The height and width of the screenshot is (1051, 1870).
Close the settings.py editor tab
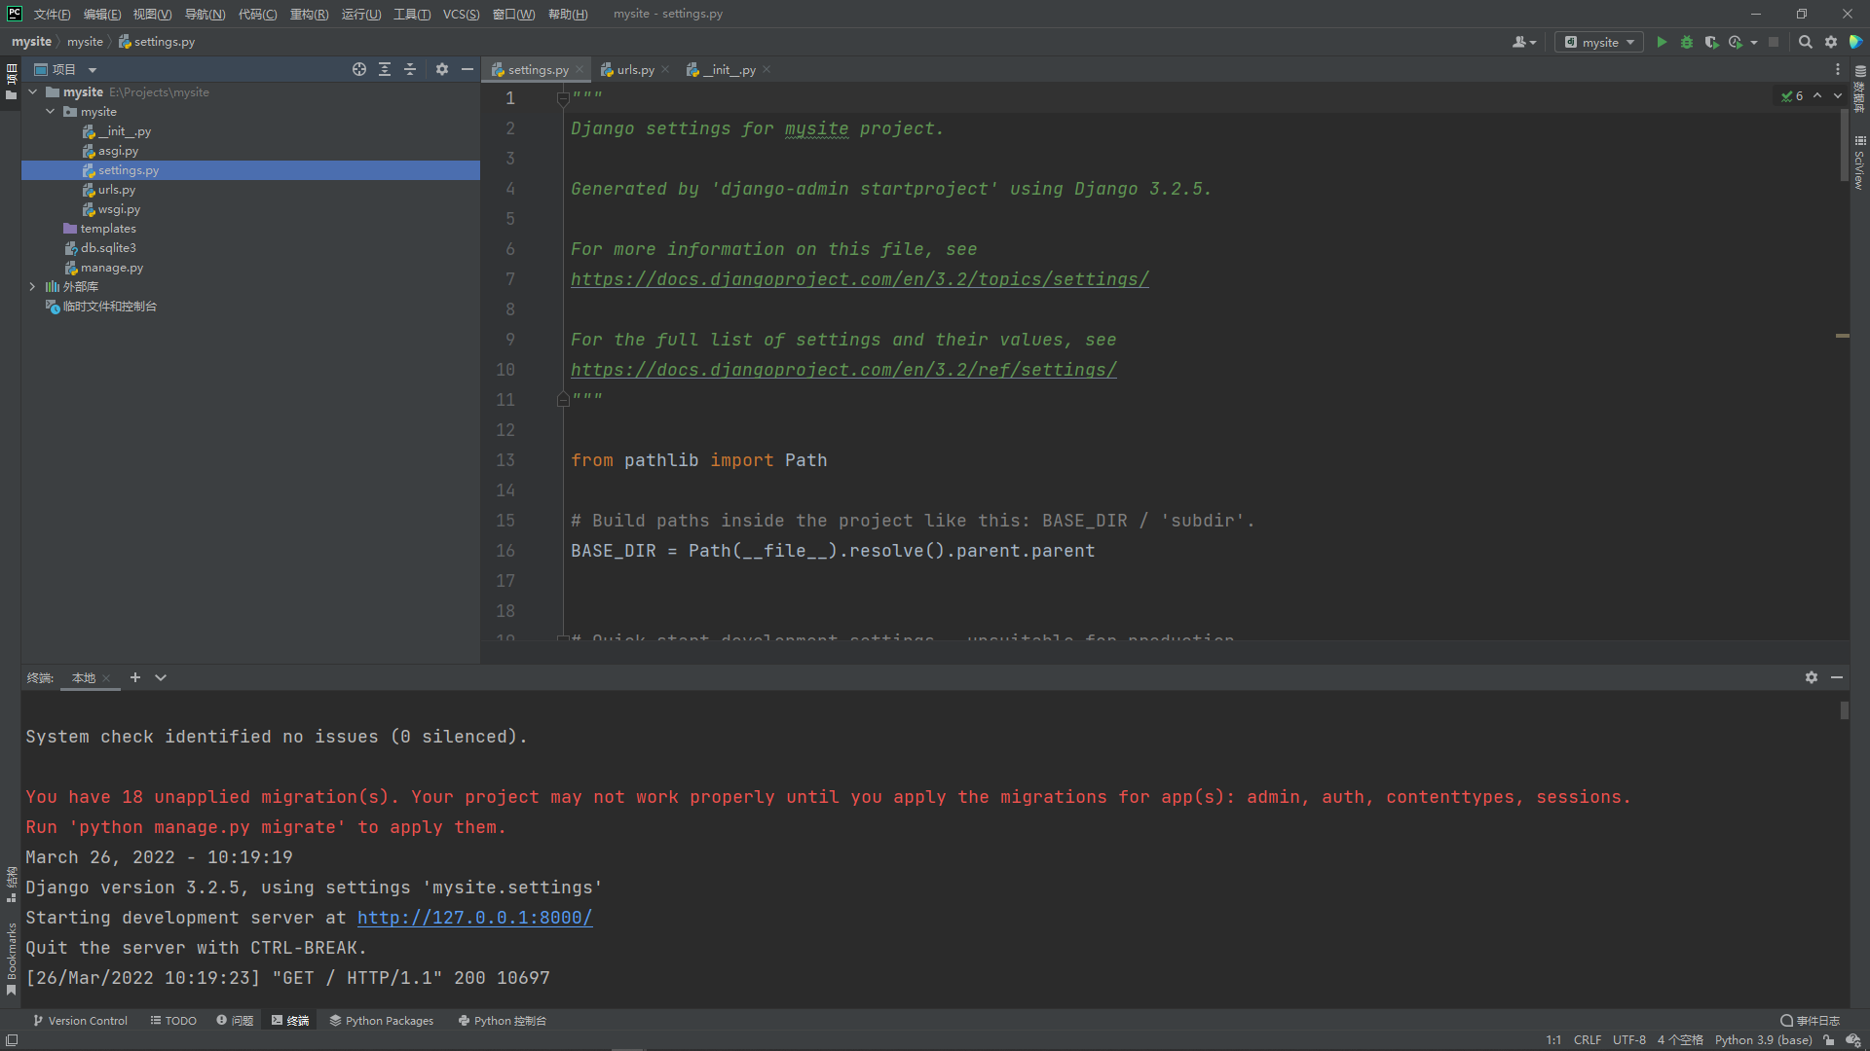580,69
